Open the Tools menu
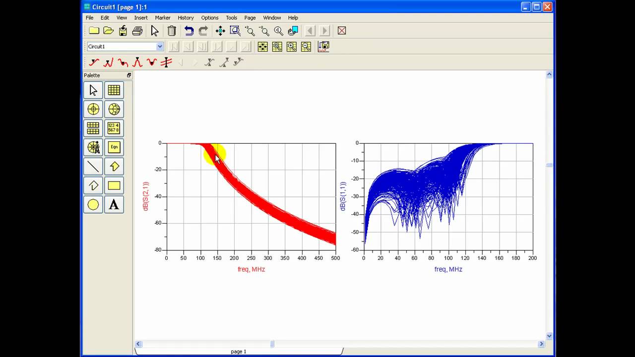635x357 pixels. (231, 18)
